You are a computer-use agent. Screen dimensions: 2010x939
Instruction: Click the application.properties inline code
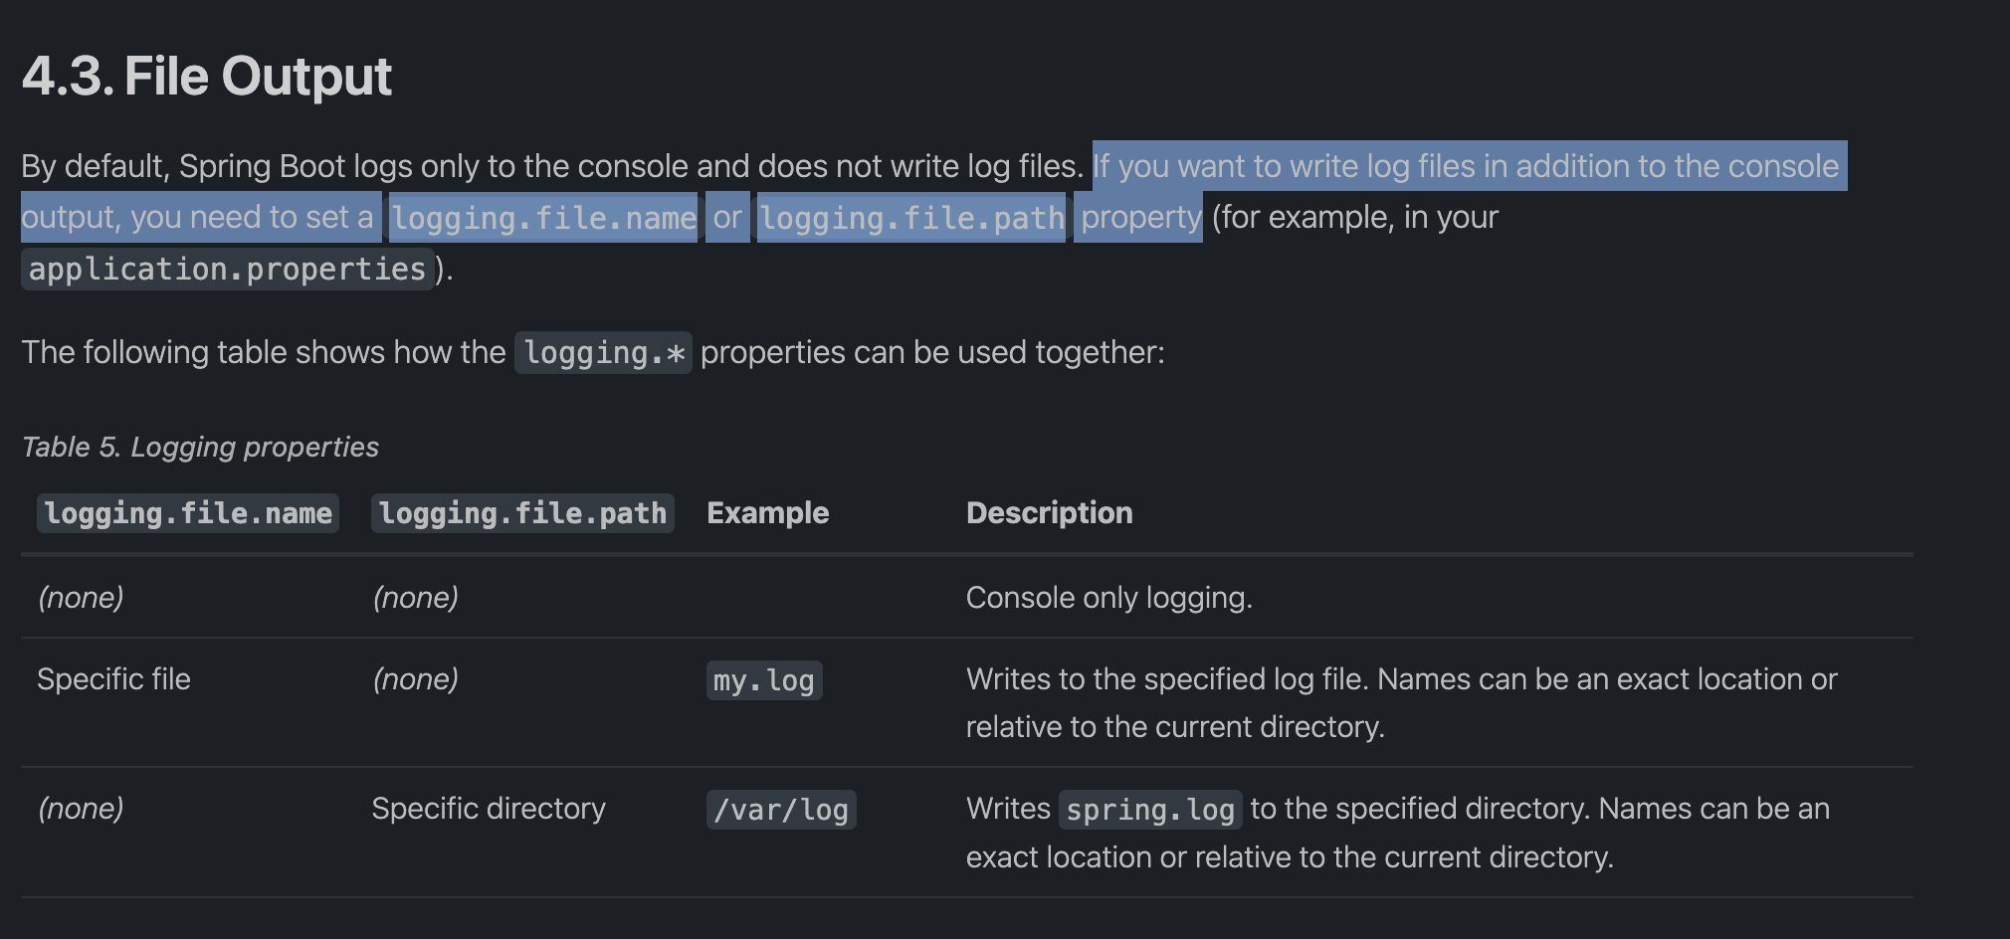[x=228, y=270]
